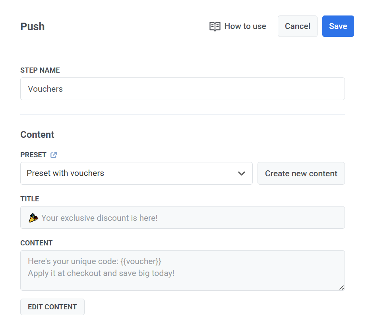Image resolution: width=366 pixels, height=328 pixels.
Task: Click the Push page heading
Action: click(32, 26)
